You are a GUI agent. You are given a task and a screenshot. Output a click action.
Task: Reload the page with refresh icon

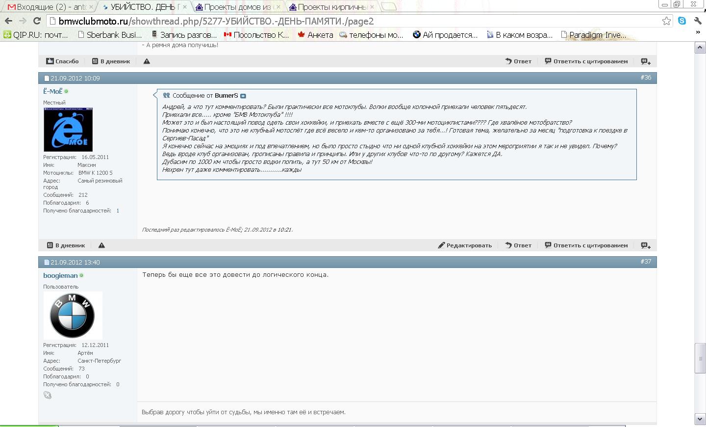(x=37, y=21)
